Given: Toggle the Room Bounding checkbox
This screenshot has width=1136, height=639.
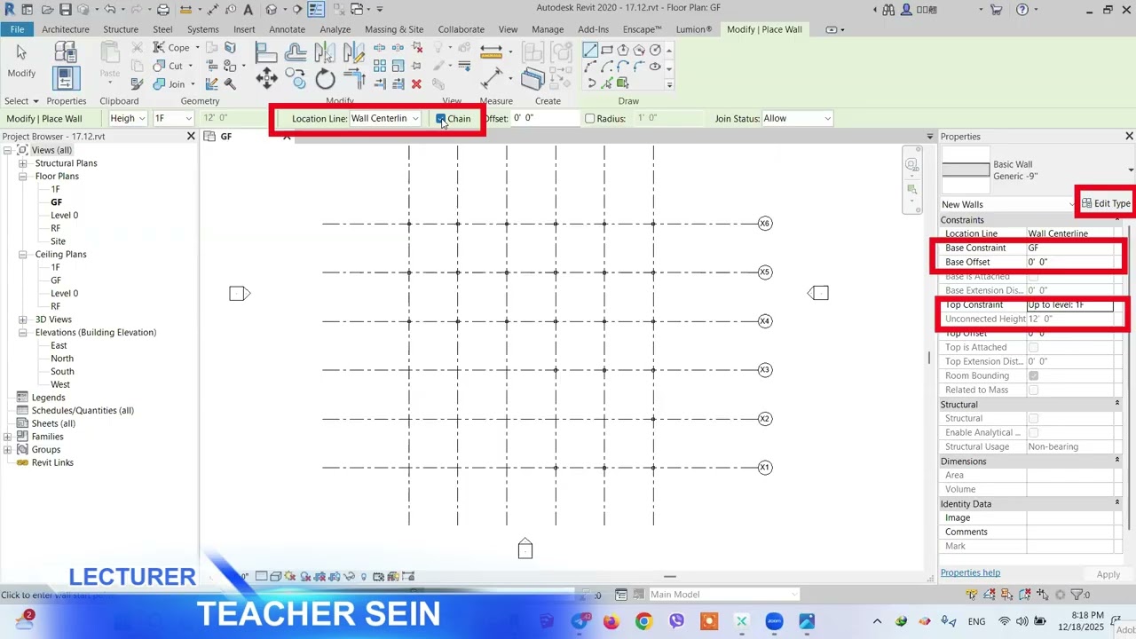Looking at the screenshot, I should tap(1033, 375).
